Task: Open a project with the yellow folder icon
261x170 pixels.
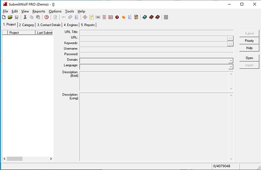Action: (10, 17)
